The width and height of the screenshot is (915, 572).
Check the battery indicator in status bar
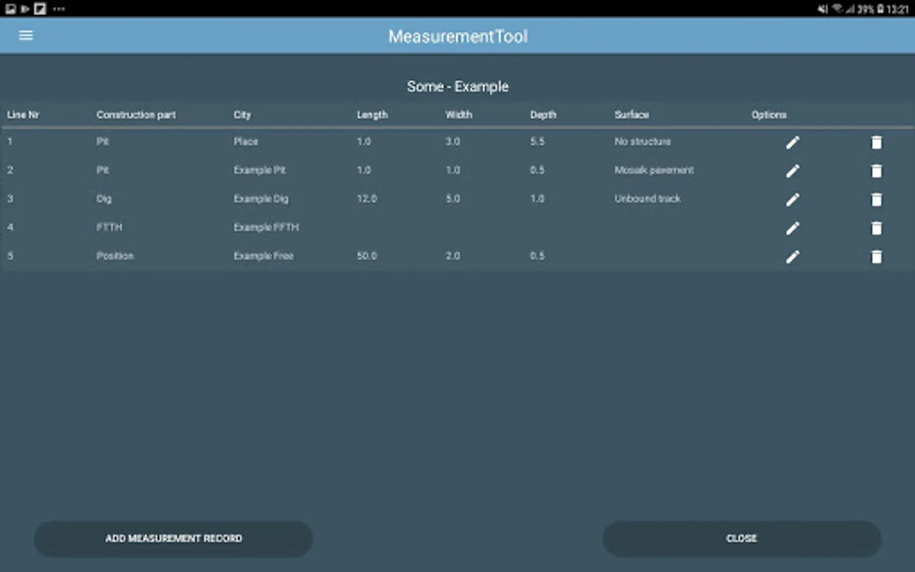[881, 9]
